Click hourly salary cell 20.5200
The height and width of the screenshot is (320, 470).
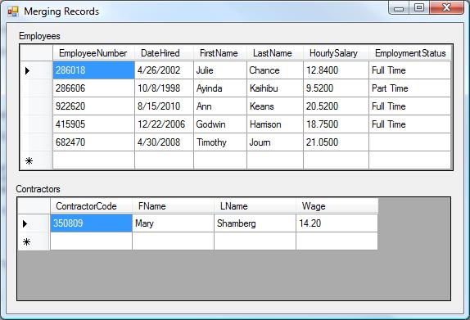pyautogui.click(x=336, y=106)
